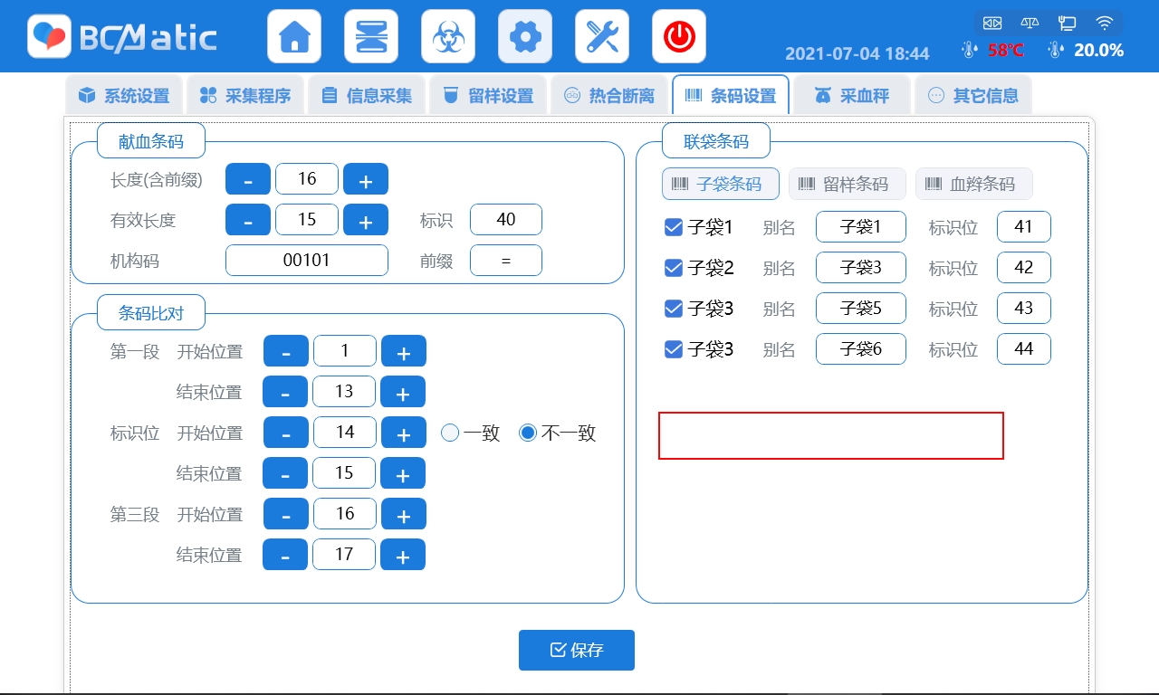Increase 第一段 开始位置 value
Viewport: 1159px width, 695px height.
(404, 351)
